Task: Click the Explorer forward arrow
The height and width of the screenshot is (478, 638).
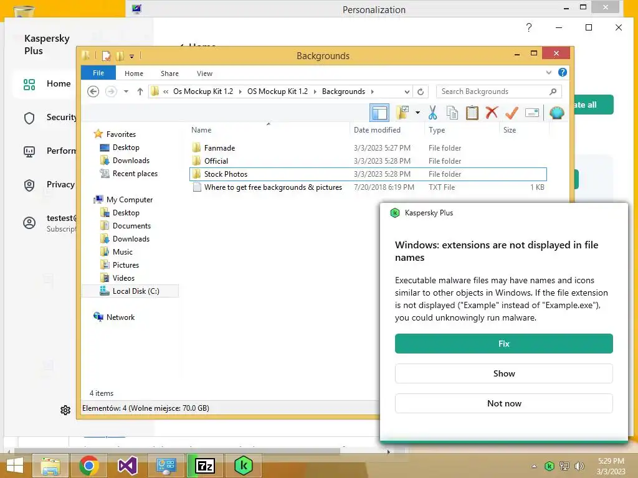Action: (111, 91)
